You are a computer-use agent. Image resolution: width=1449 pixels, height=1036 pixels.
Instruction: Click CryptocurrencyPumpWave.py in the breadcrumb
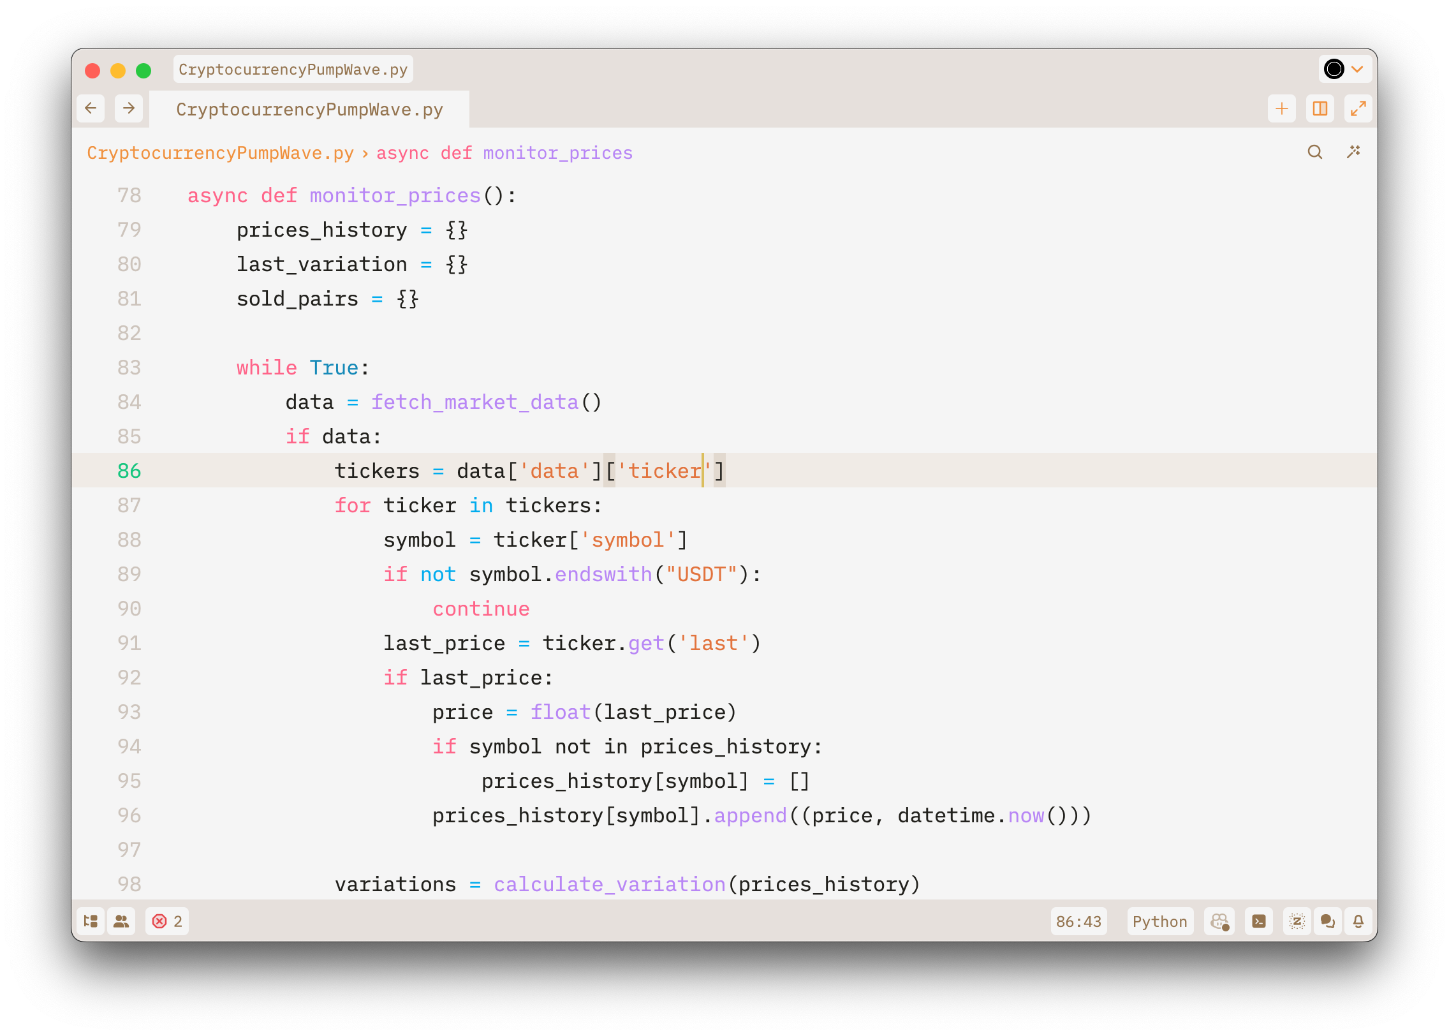220,152
